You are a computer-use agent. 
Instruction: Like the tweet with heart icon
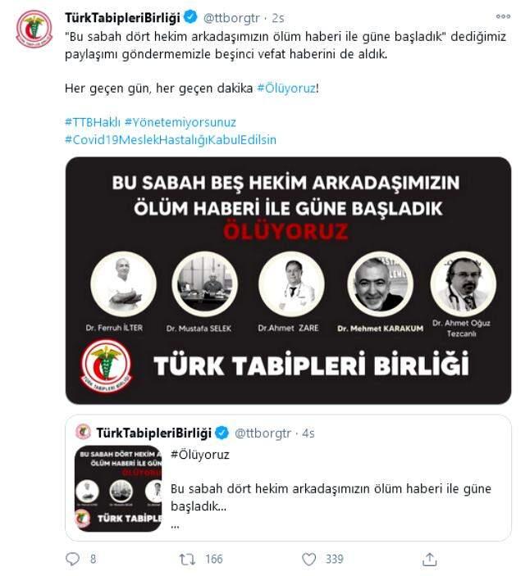308,560
